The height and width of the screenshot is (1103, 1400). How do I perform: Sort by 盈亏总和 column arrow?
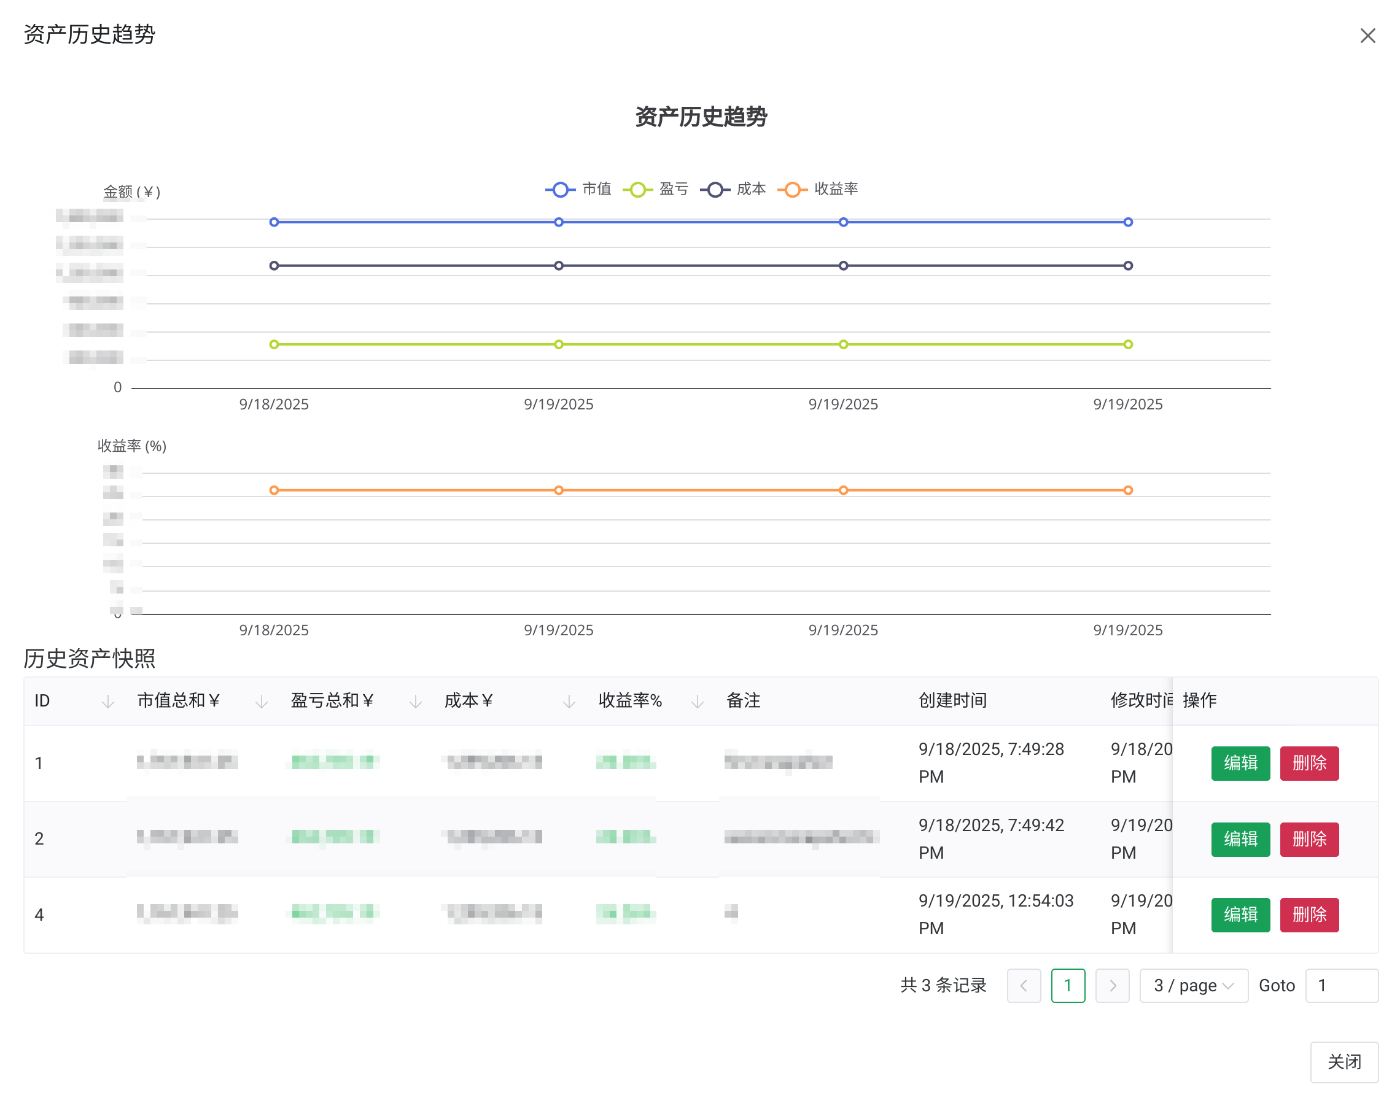[416, 702]
